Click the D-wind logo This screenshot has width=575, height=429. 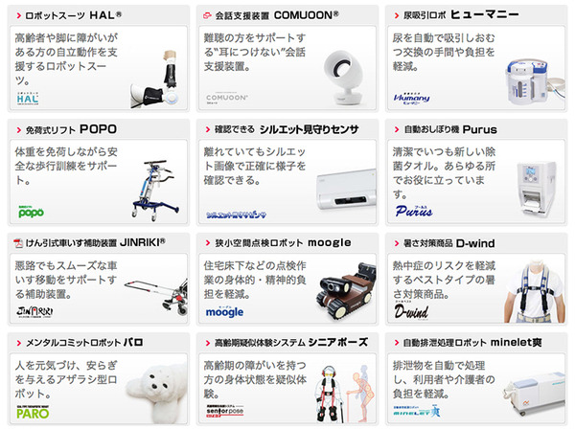(x=411, y=310)
